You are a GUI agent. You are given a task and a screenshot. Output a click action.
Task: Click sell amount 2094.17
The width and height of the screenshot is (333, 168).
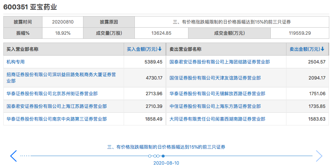point(317,78)
